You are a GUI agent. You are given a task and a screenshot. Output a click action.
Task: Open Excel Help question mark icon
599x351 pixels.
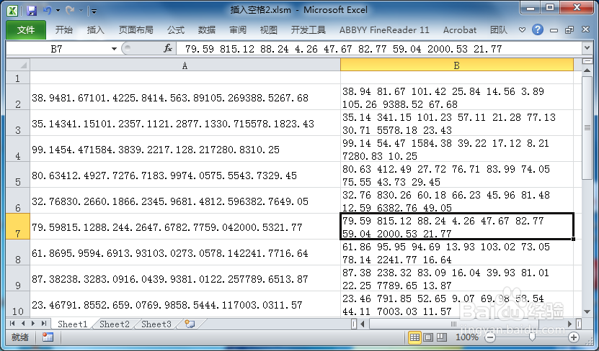click(538, 29)
